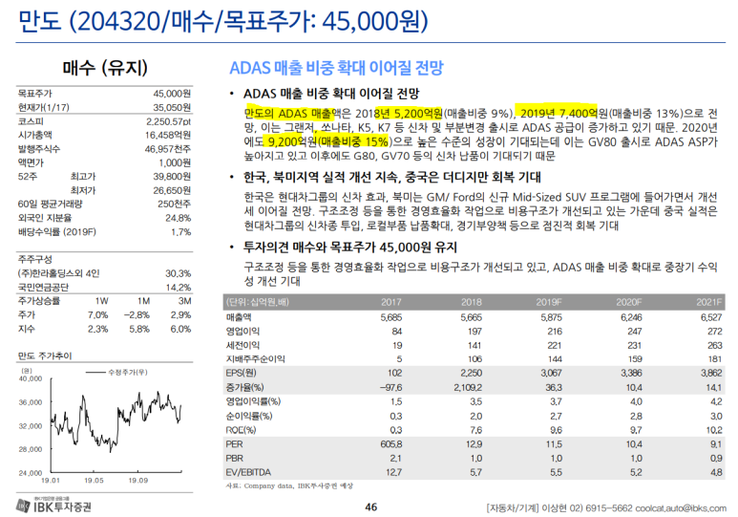The image size is (738, 517).
Task: Click the 세전이익 row label
Action: [x=242, y=345]
